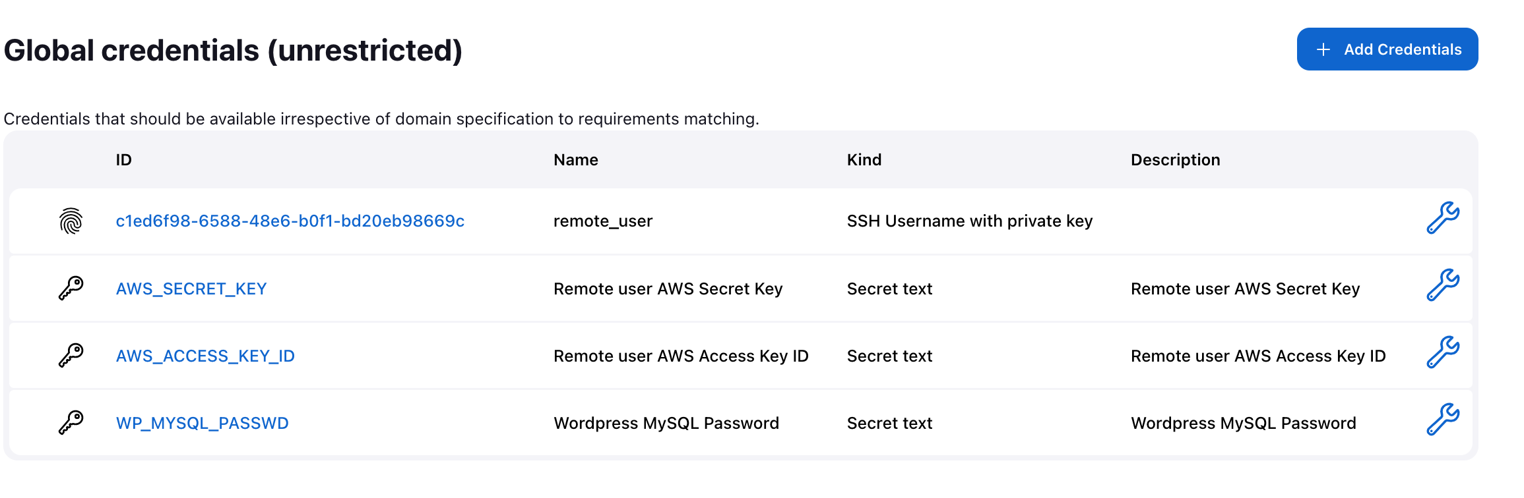
Task: Click the Description column header
Action: pyautogui.click(x=1175, y=160)
